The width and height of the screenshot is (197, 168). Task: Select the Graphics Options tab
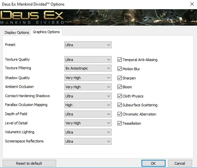coord(46,32)
